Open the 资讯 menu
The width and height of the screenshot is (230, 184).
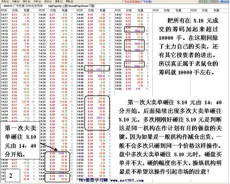[47, 1]
